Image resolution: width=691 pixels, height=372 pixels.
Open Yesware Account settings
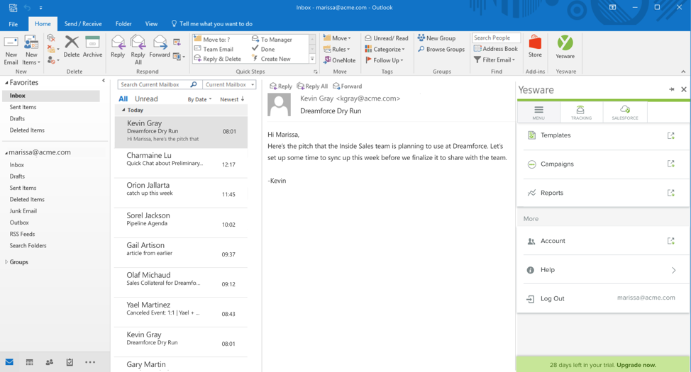coord(602,241)
